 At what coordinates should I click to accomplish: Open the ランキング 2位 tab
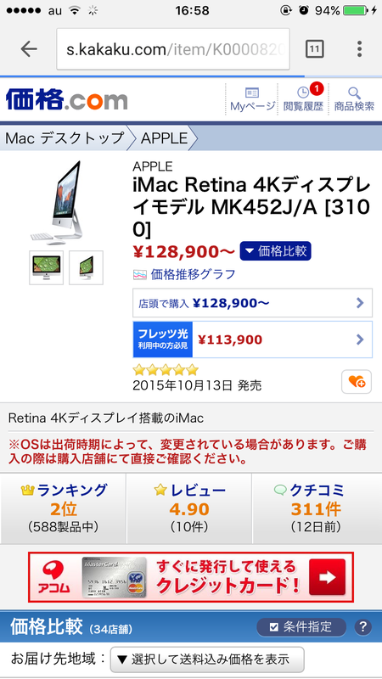point(63,508)
